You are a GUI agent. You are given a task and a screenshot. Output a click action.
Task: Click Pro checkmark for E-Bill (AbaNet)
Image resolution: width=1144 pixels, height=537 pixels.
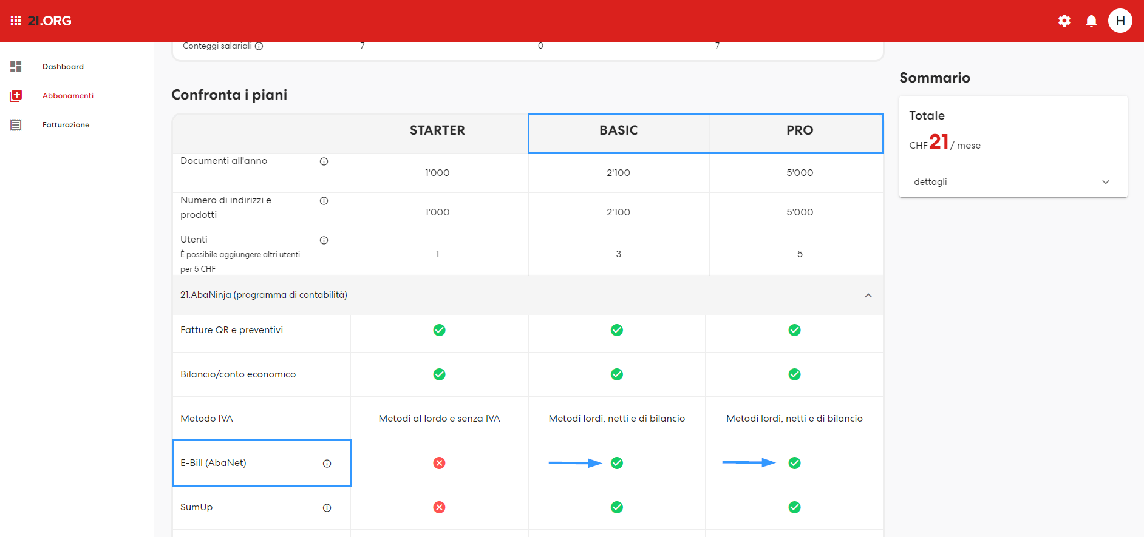[794, 463]
